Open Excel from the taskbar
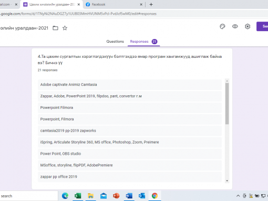 (78, 196)
